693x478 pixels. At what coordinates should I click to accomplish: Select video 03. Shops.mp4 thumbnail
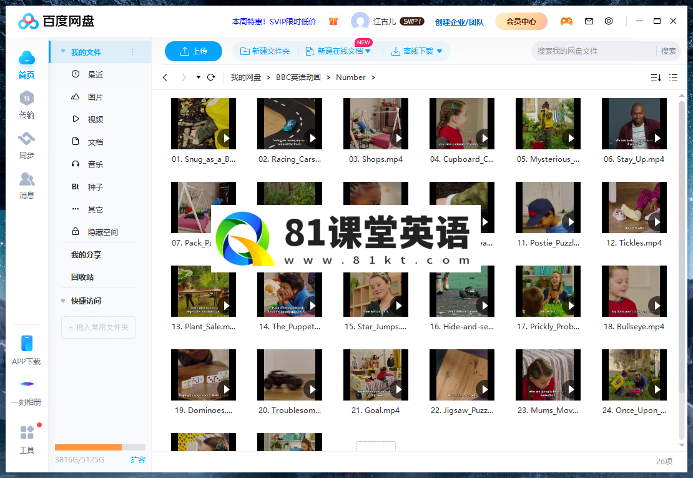click(376, 124)
